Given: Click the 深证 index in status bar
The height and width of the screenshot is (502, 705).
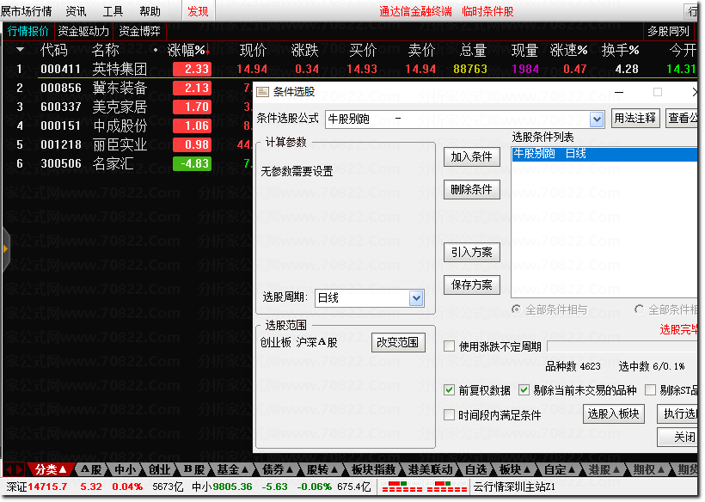Looking at the screenshot, I should pyautogui.click(x=95, y=487).
